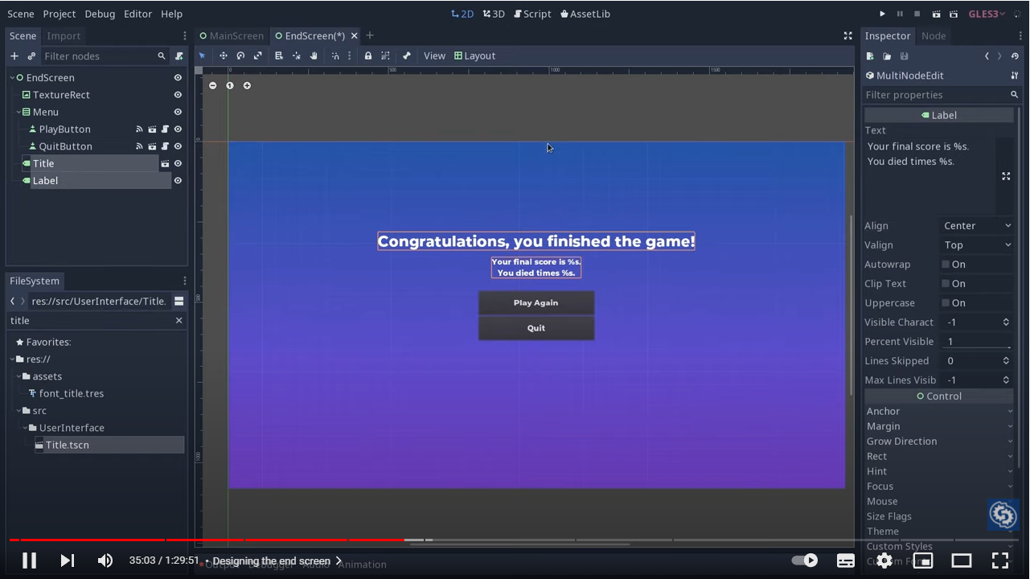The height and width of the screenshot is (579, 1030).
Task: Activate the Pan Mode hand tool
Action: click(x=314, y=55)
